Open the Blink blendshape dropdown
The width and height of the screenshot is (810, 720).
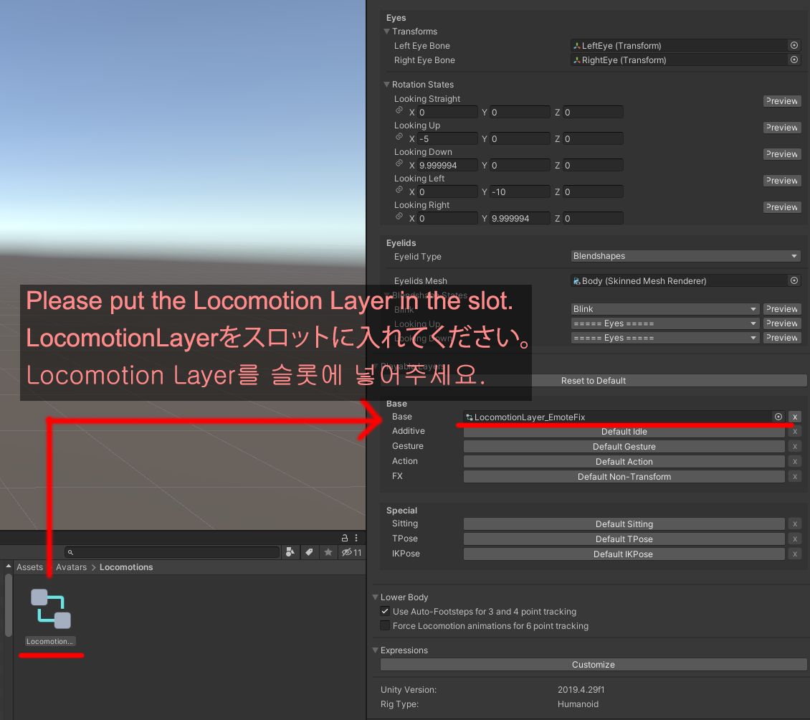coord(664,309)
